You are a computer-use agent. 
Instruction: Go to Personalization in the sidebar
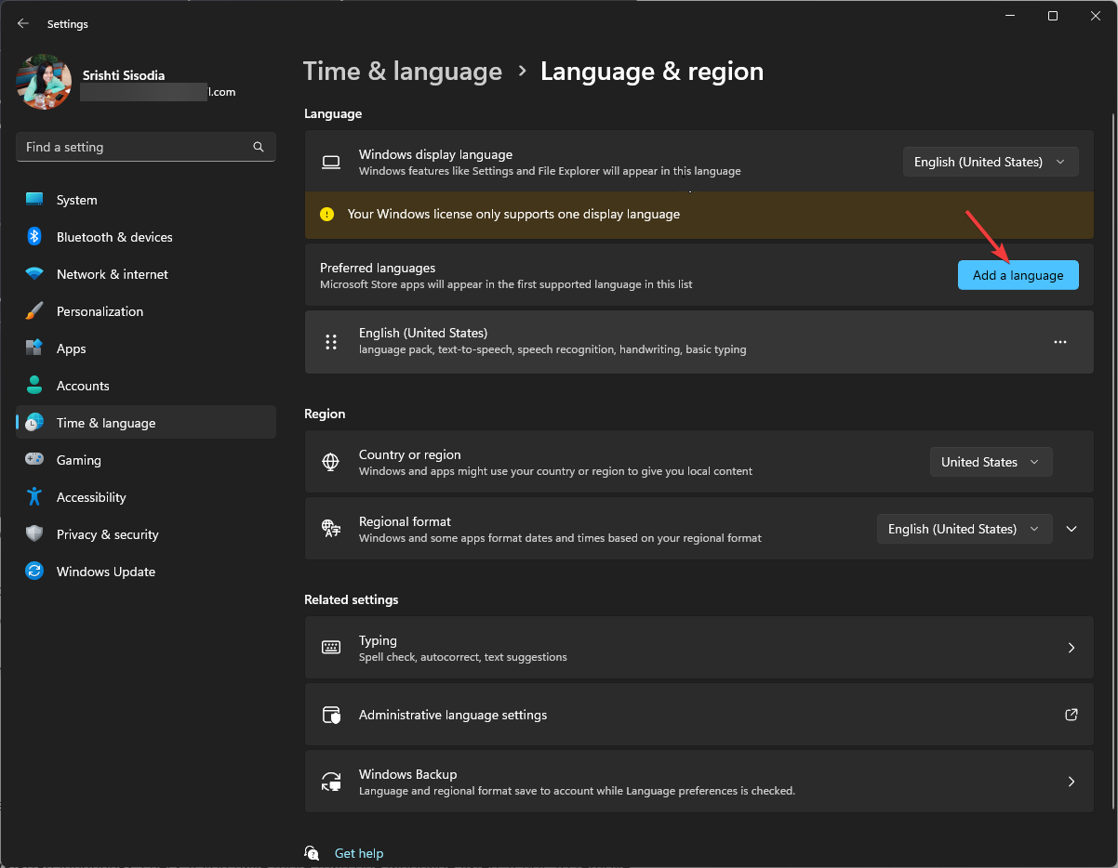(x=100, y=311)
